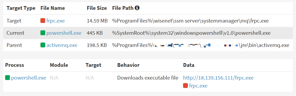
Task: Open frpc.exe link below download URL
Action: coord(198,86)
